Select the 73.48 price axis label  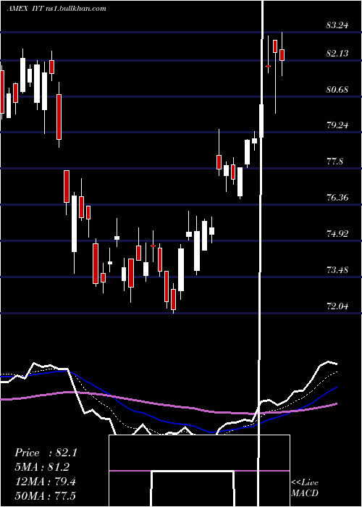[337, 269]
